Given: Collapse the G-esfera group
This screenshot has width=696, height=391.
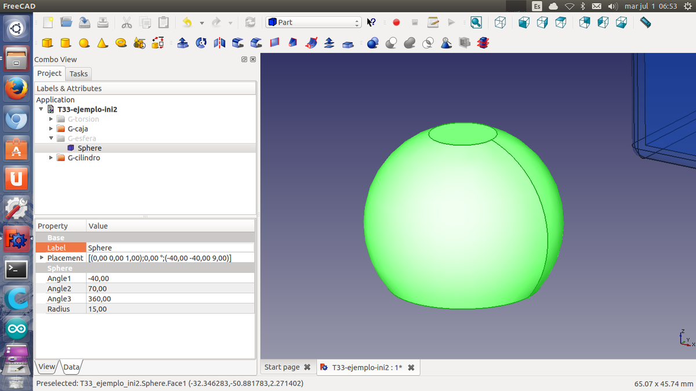Looking at the screenshot, I should click(51, 138).
